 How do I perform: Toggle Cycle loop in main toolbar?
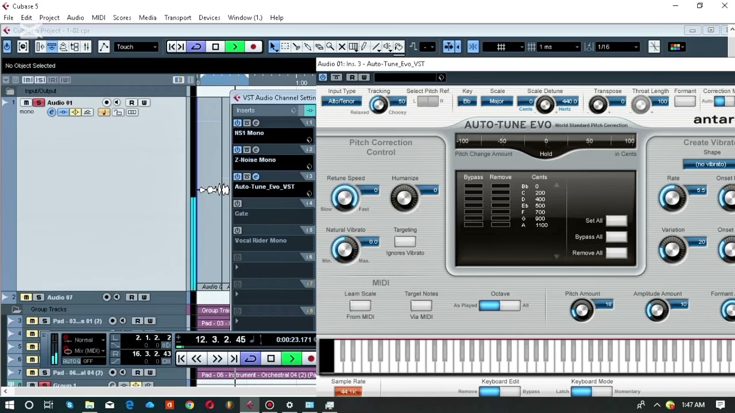pos(196,47)
